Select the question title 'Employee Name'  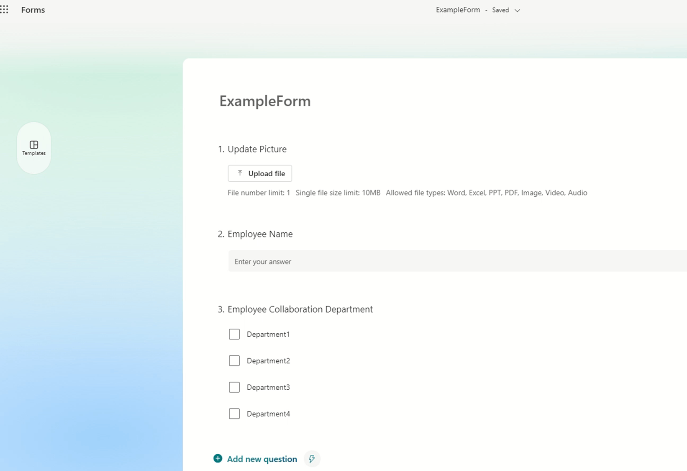[260, 234]
